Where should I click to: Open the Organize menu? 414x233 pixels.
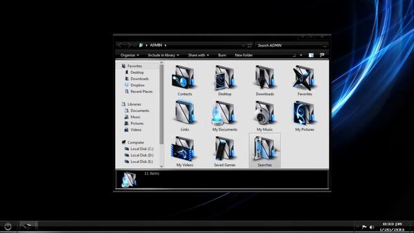[129, 55]
